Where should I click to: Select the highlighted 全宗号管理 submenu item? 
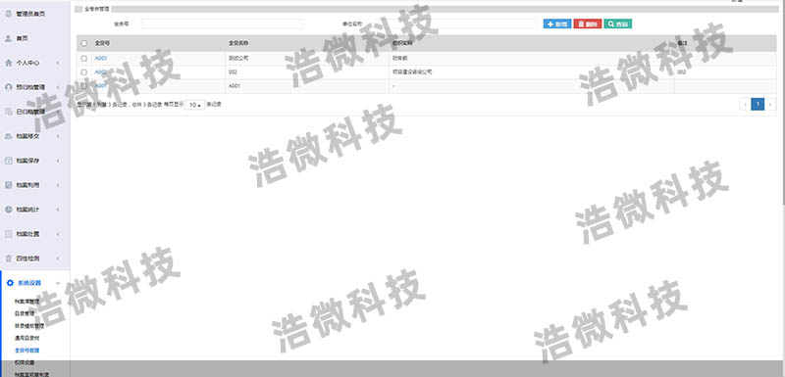pyautogui.click(x=27, y=350)
